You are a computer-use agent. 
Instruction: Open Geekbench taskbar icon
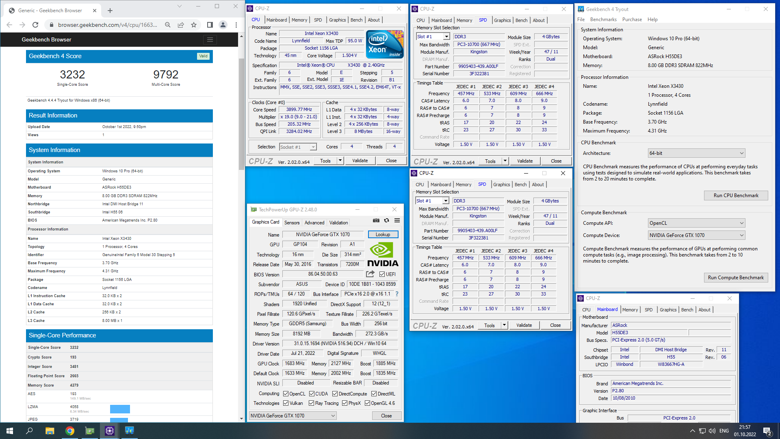click(130, 431)
